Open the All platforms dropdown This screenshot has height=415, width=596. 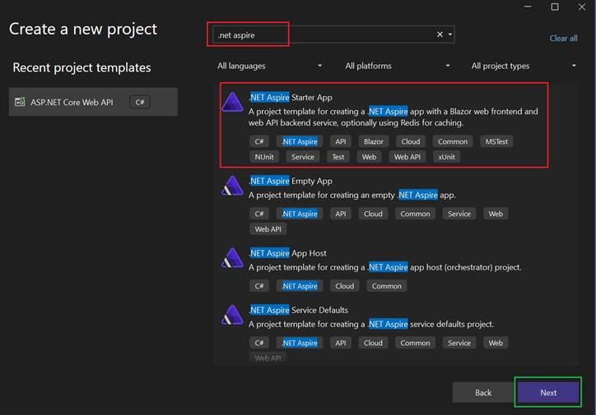pos(398,66)
